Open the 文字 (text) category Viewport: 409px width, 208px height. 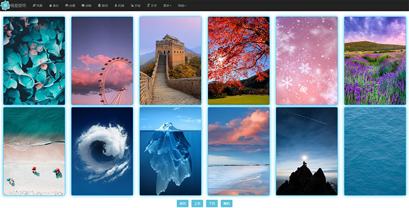click(x=152, y=5)
